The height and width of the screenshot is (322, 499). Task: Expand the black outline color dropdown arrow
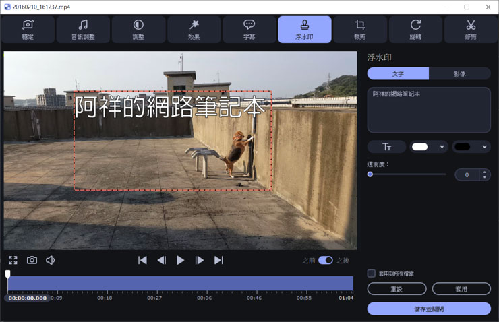tap(484, 147)
